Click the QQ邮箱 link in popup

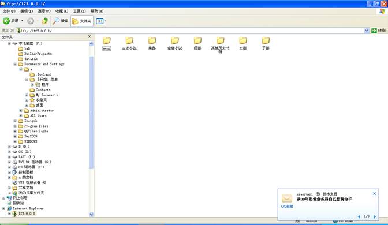click(287, 206)
